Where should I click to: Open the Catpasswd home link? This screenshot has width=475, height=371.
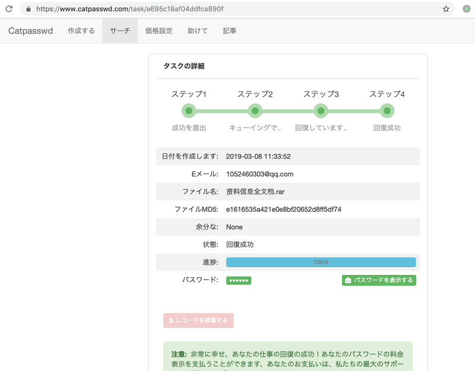(31, 31)
